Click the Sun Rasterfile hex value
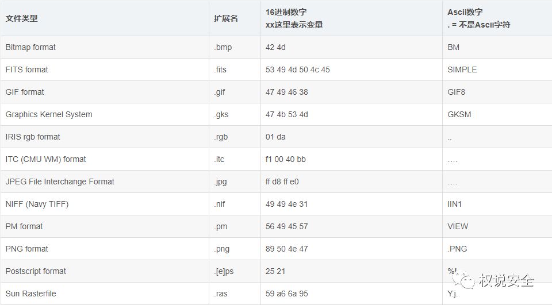This screenshot has height=305, width=552. (x=287, y=294)
